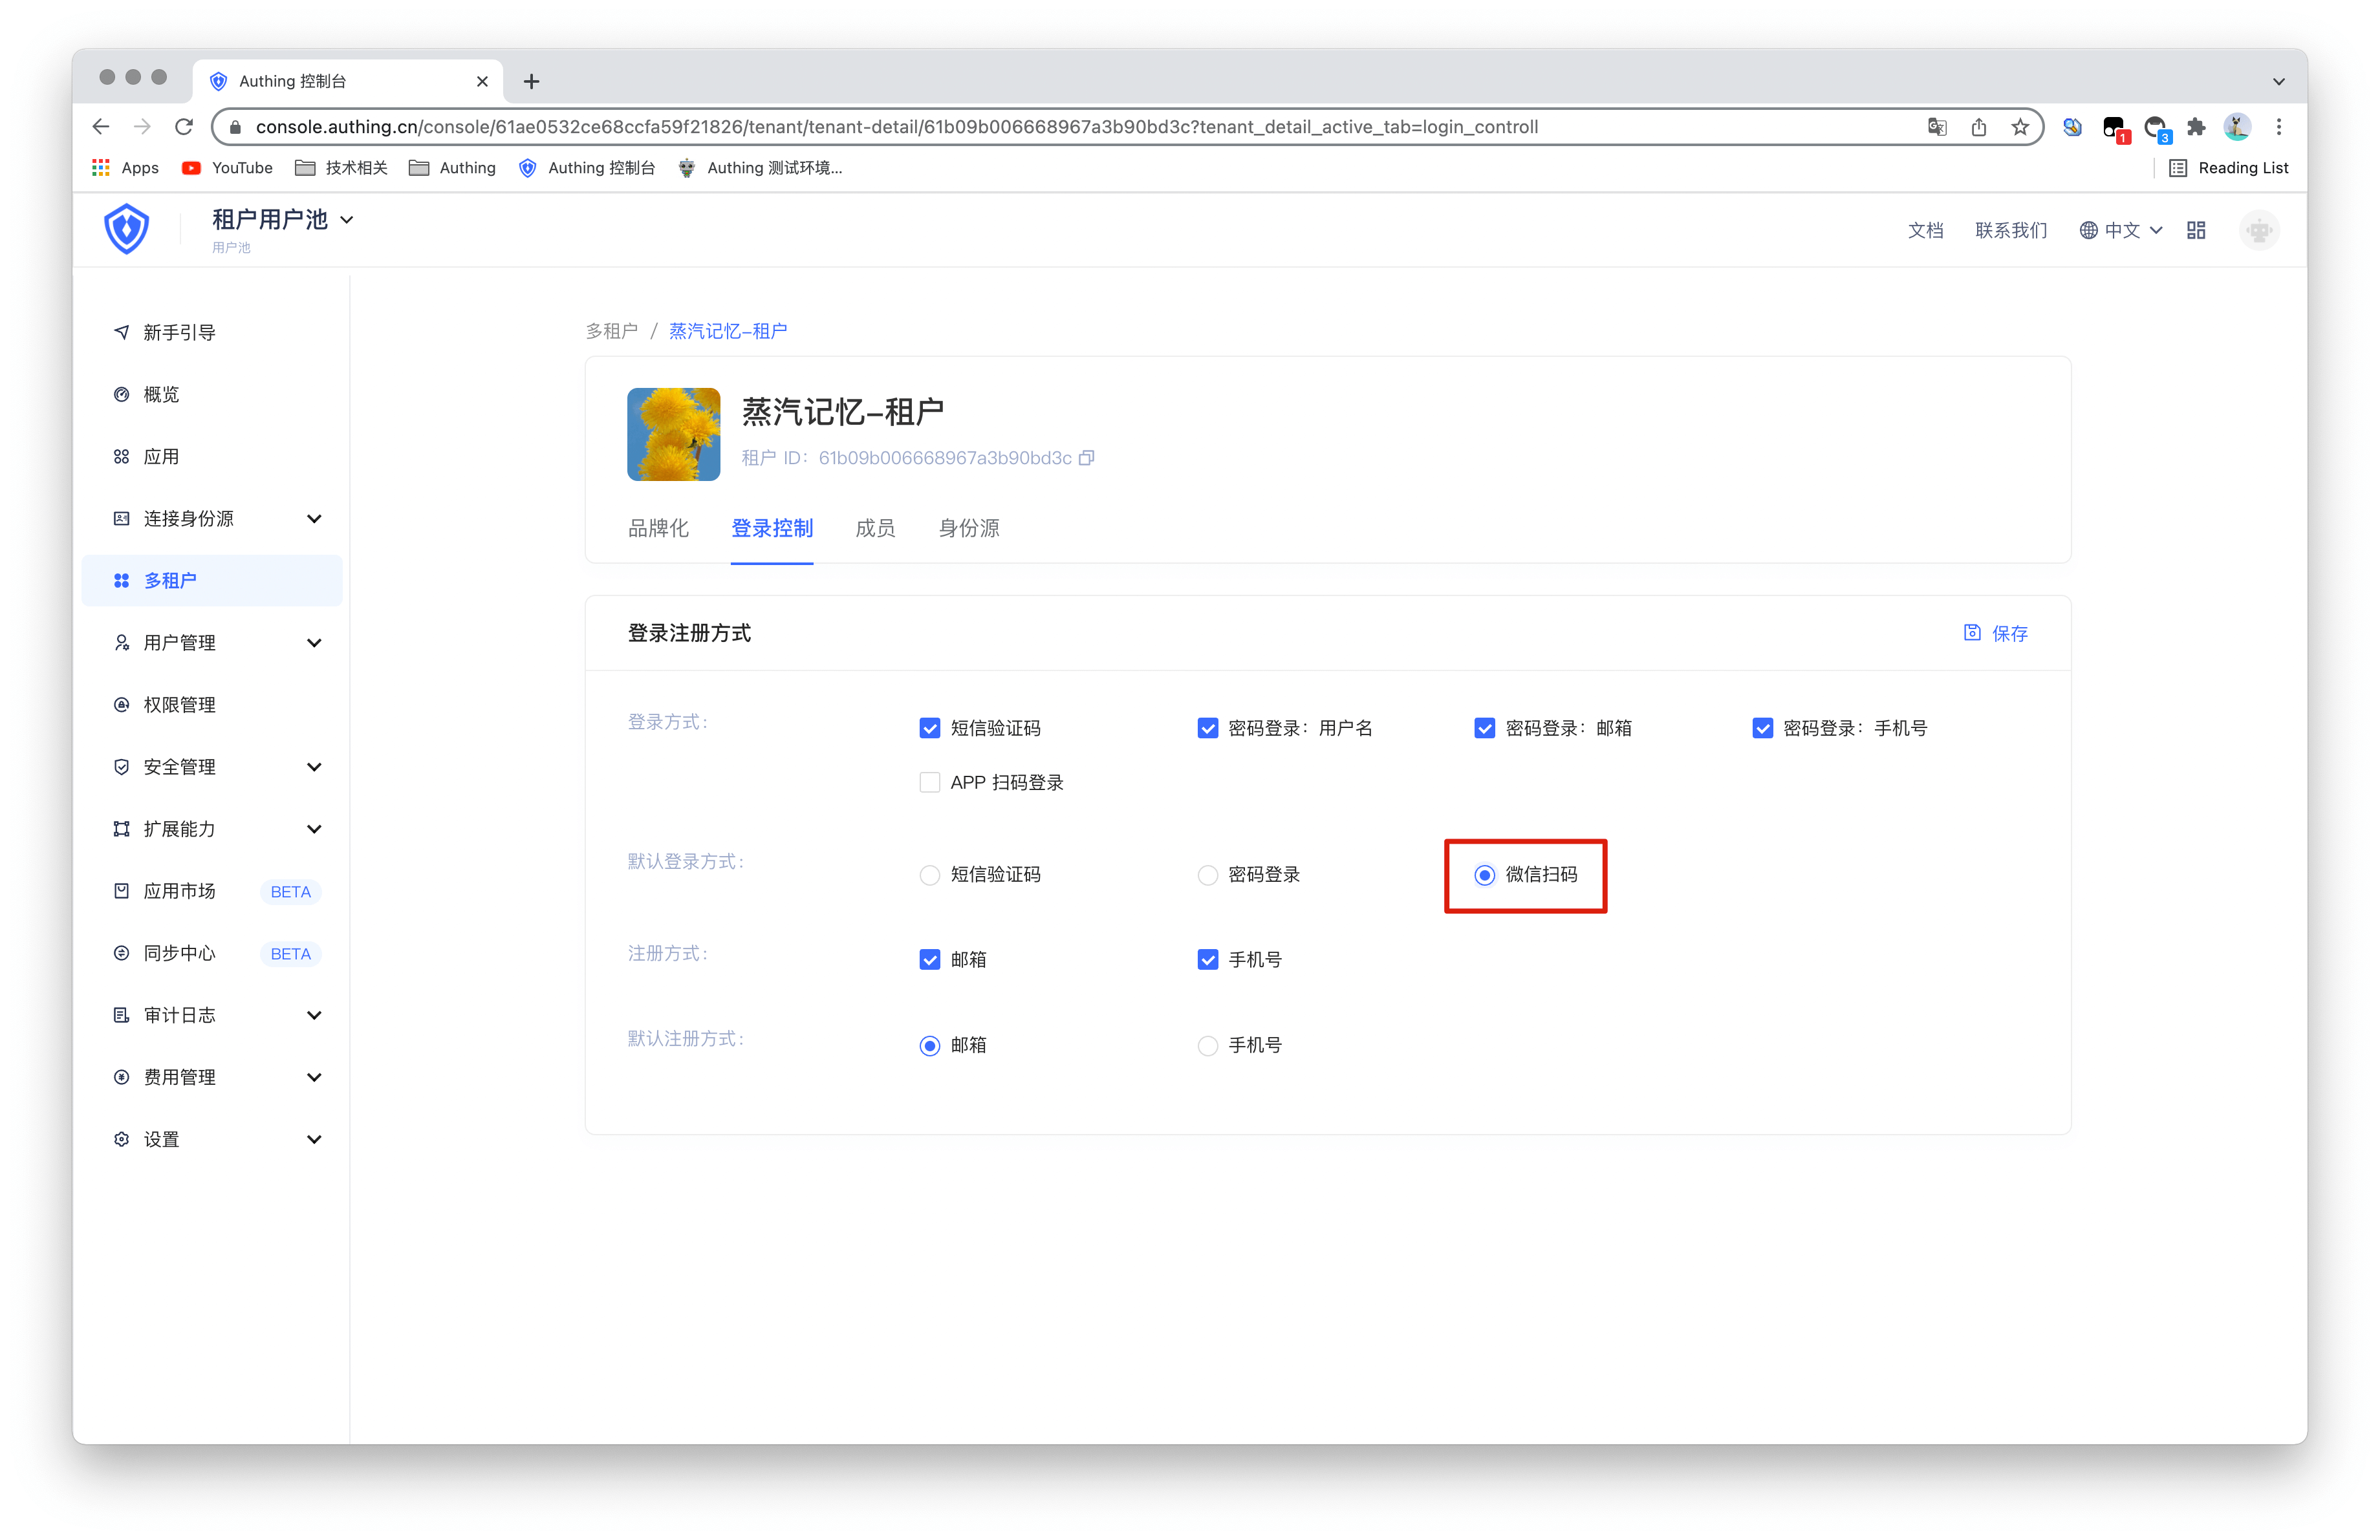Click the Authing shield logo
Viewport: 2380px width, 1540px height.
(127, 230)
